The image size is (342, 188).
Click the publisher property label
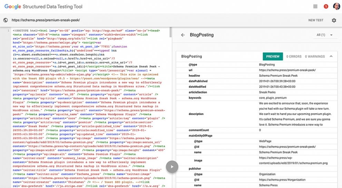pos(195,169)
